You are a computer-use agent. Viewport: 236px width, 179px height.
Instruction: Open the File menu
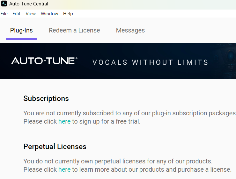4,14
